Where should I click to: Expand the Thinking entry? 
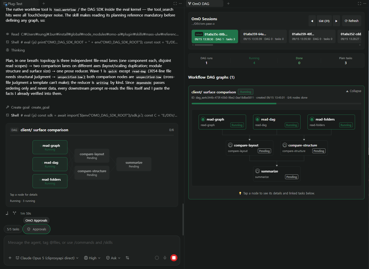(x=15, y=50)
